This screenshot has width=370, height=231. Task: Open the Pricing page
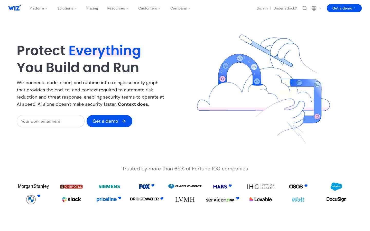click(x=92, y=8)
